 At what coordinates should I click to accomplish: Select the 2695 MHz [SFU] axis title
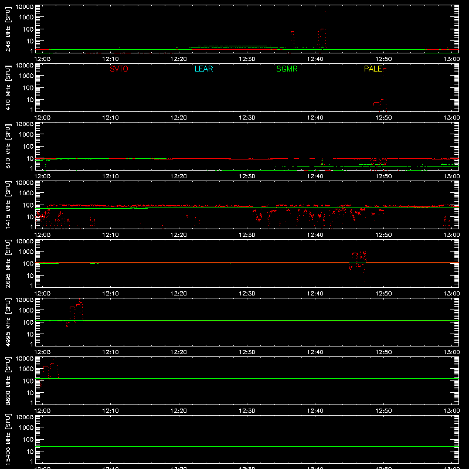point(8,264)
